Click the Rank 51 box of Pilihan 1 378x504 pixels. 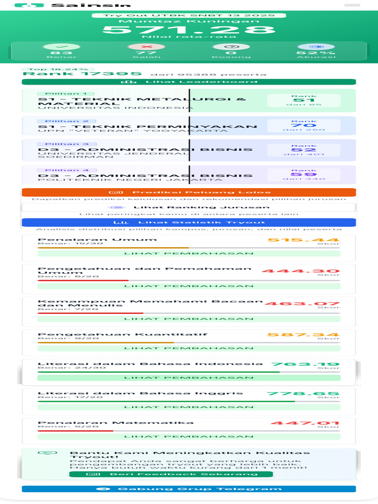(x=304, y=100)
